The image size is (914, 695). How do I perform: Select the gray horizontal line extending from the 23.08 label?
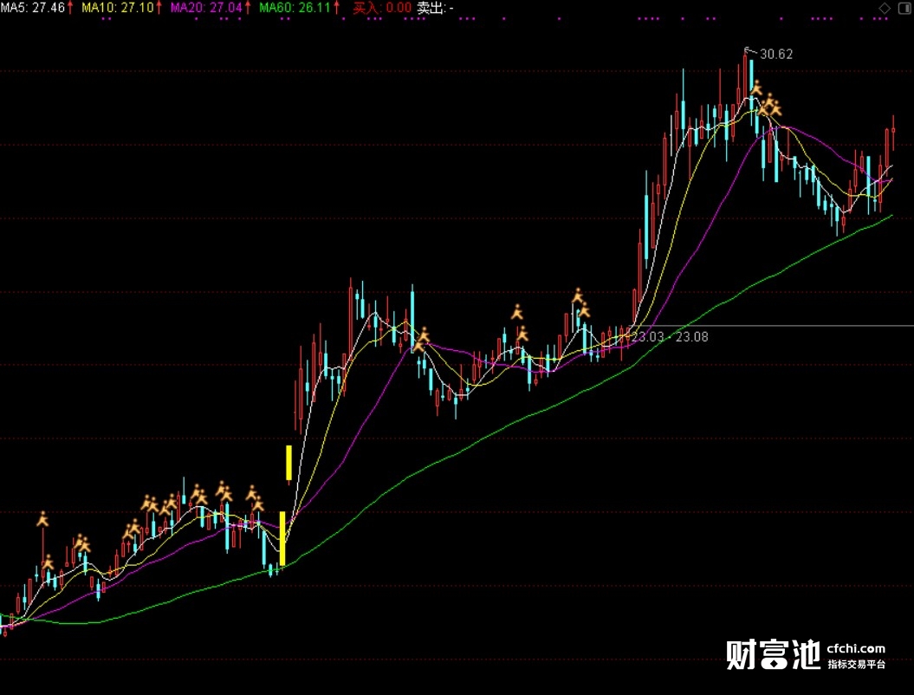(773, 325)
